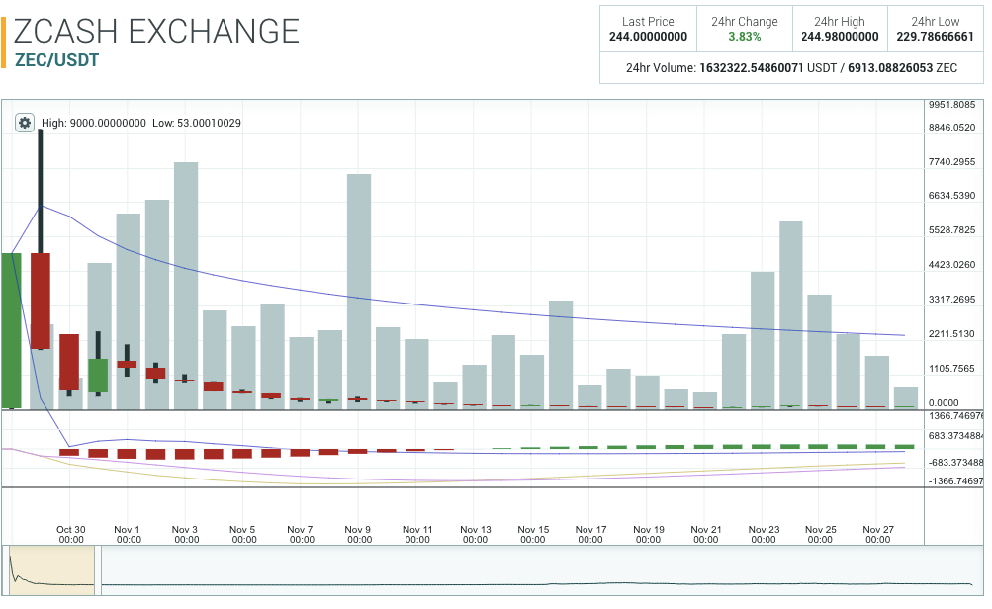Click the 24hr Change heading
Image resolution: width=992 pixels, height=609 pixels.
click(745, 22)
